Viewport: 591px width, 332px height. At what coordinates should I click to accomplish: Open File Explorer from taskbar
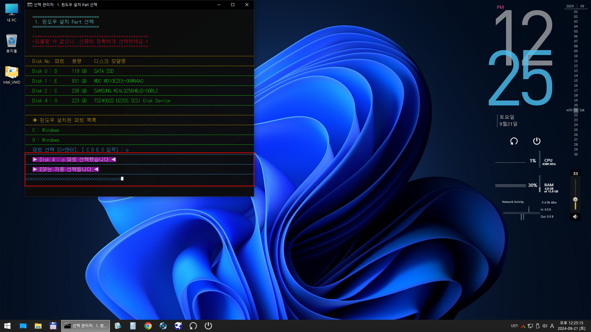coord(38,326)
